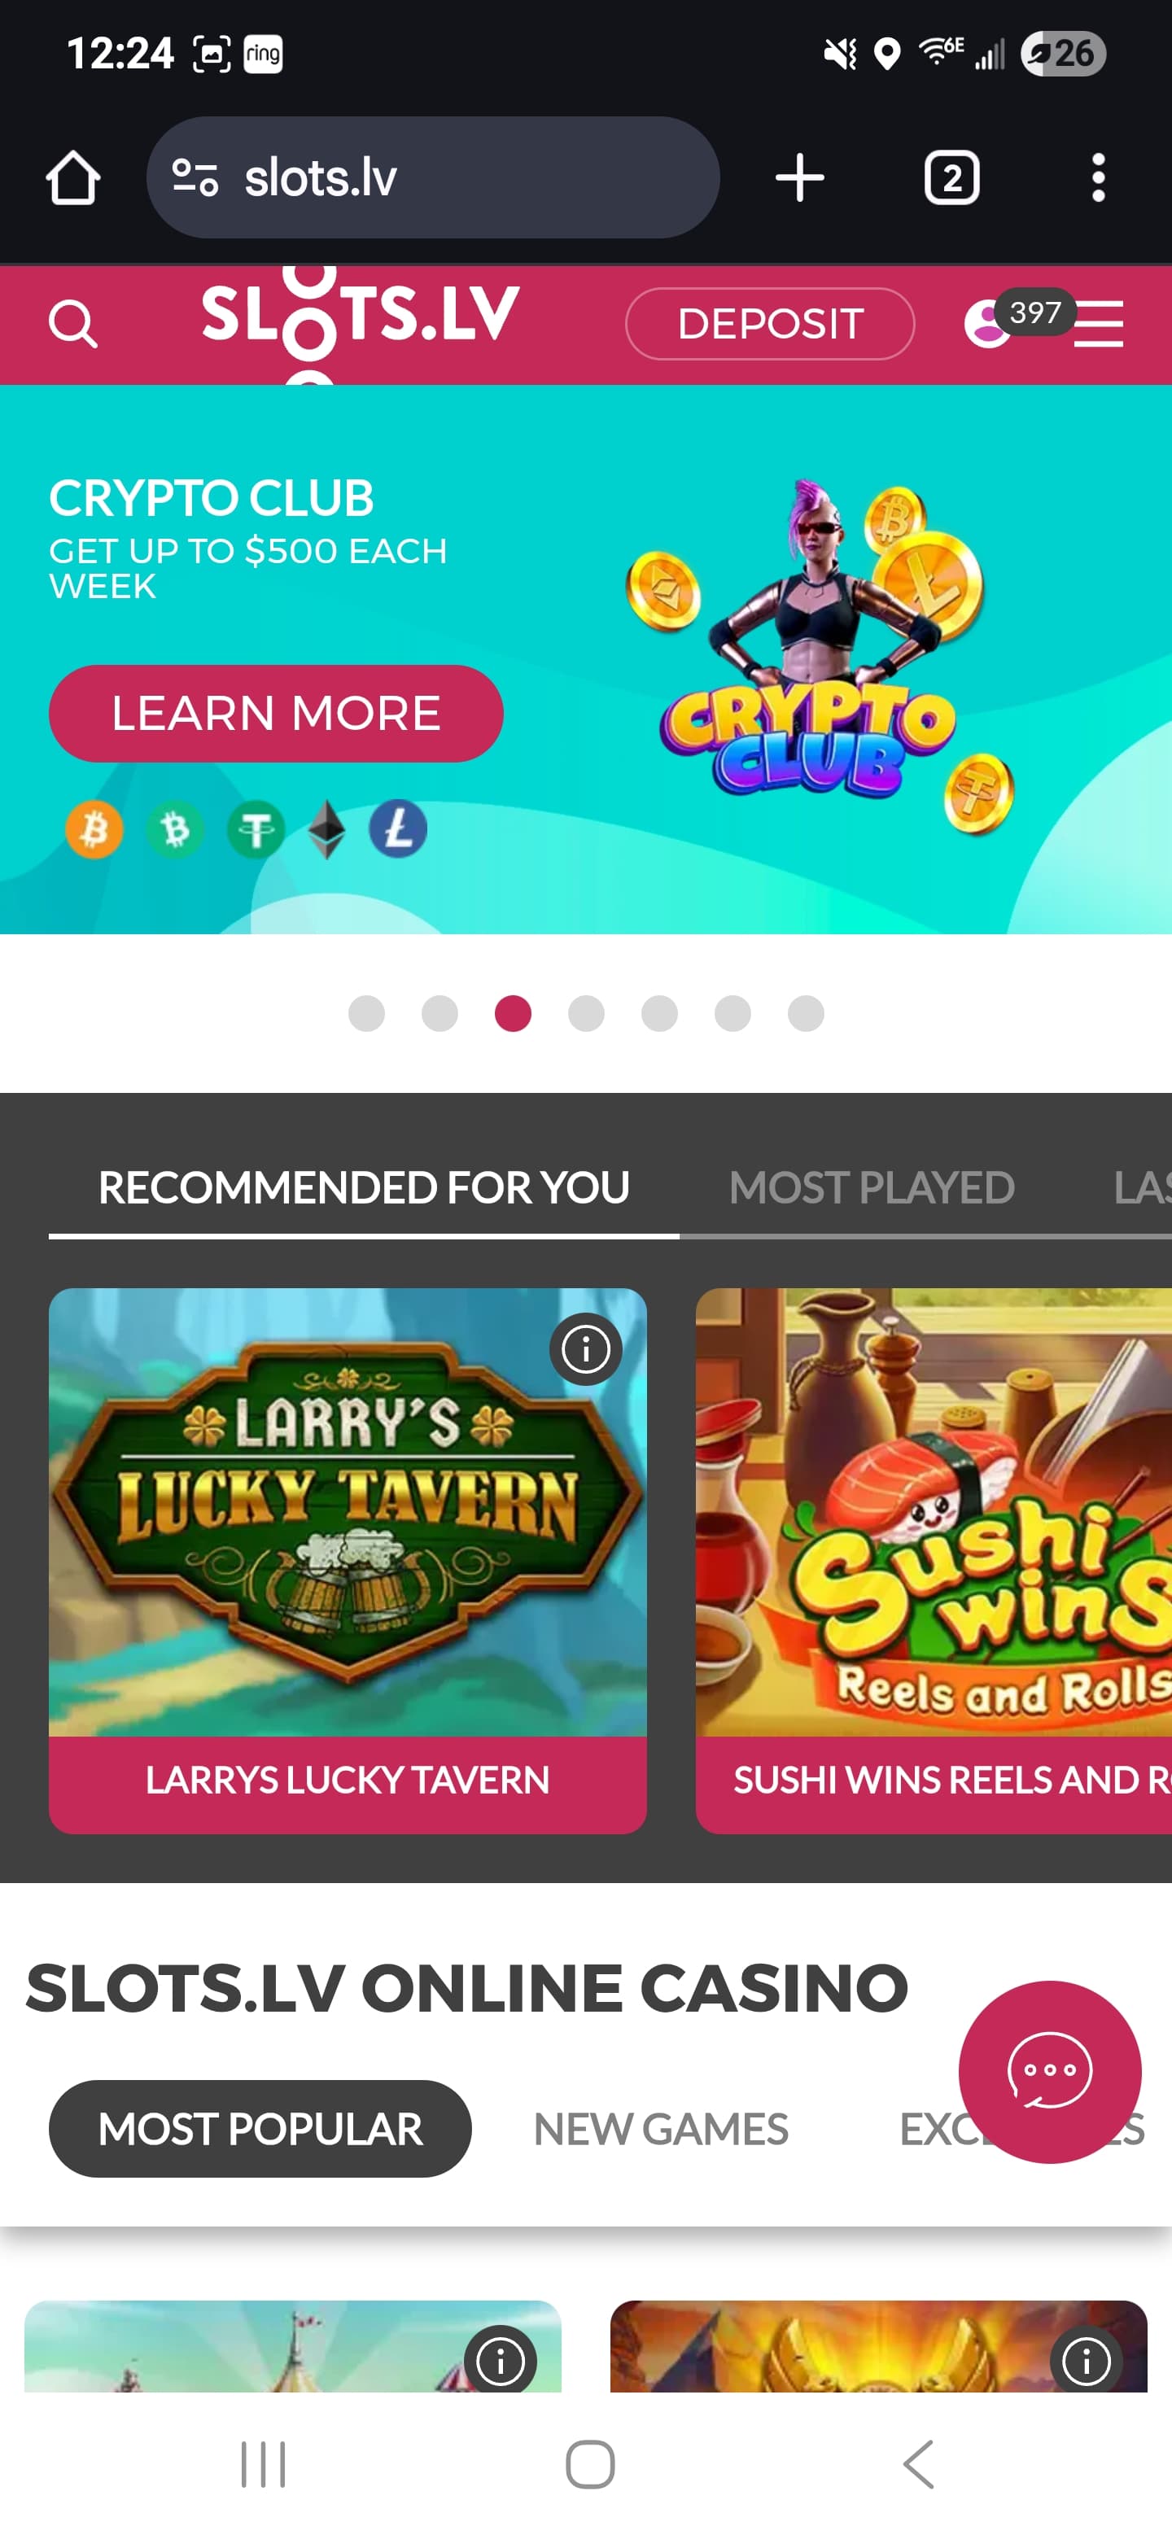Open the browser three-dot menu
1172x2539 pixels.
click(x=1098, y=178)
